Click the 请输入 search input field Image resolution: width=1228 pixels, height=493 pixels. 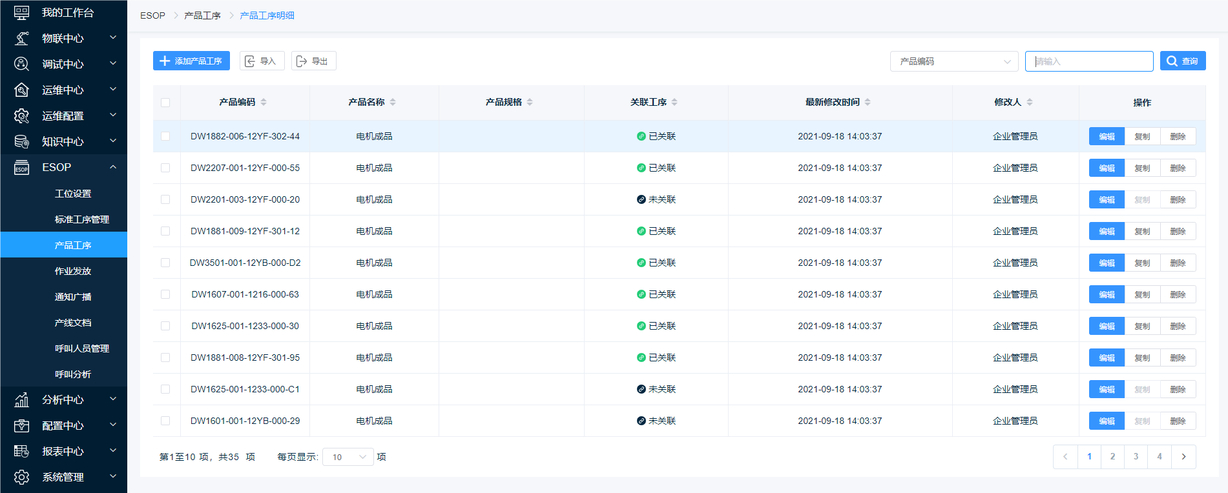point(1088,61)
